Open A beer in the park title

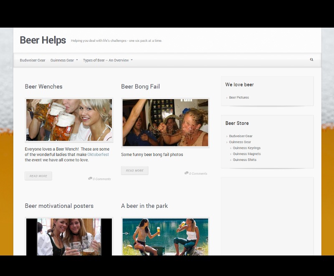pyautogui.click(x=144, y=206)
